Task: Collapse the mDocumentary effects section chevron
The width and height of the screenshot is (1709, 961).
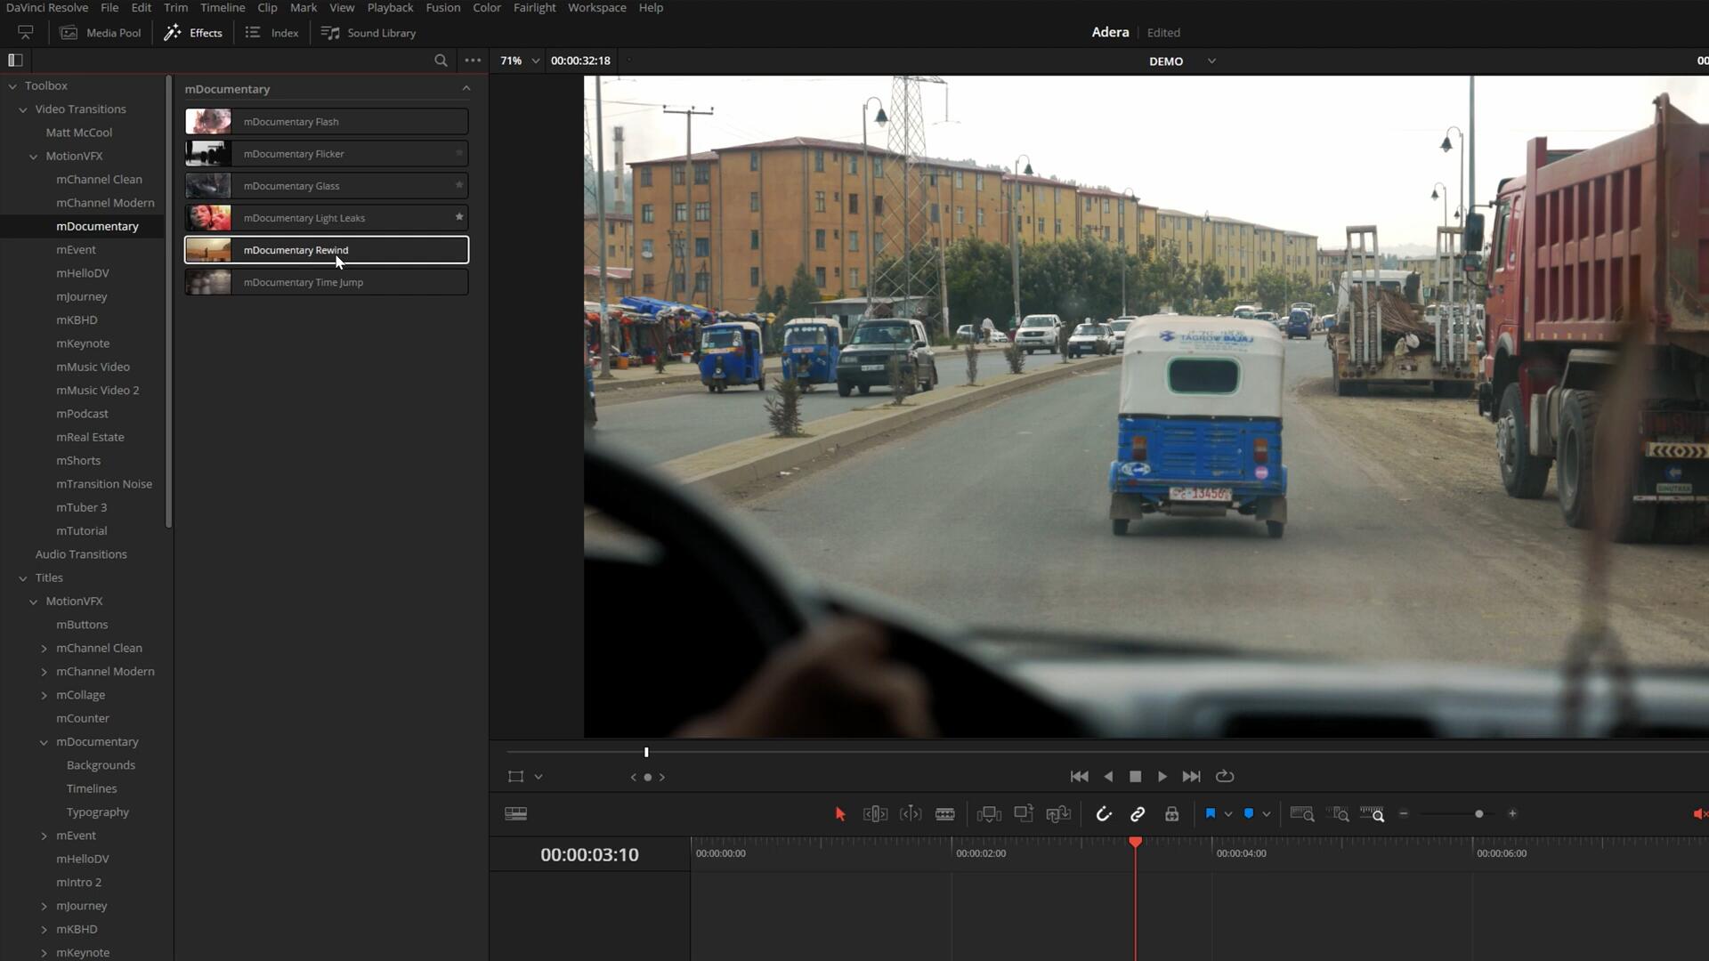Action: coord(466,88)
